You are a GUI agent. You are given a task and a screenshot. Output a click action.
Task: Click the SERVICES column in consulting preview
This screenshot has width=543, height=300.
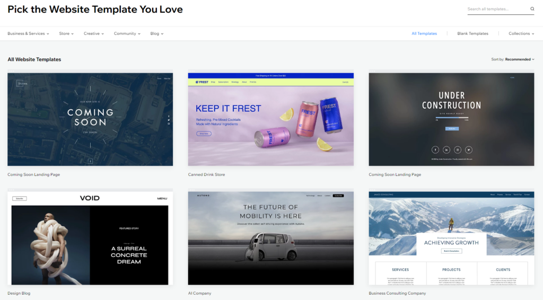401,273
